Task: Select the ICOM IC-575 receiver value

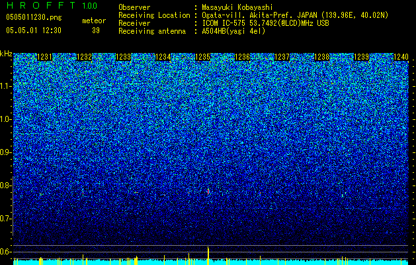Action: [x=265, y=23]
